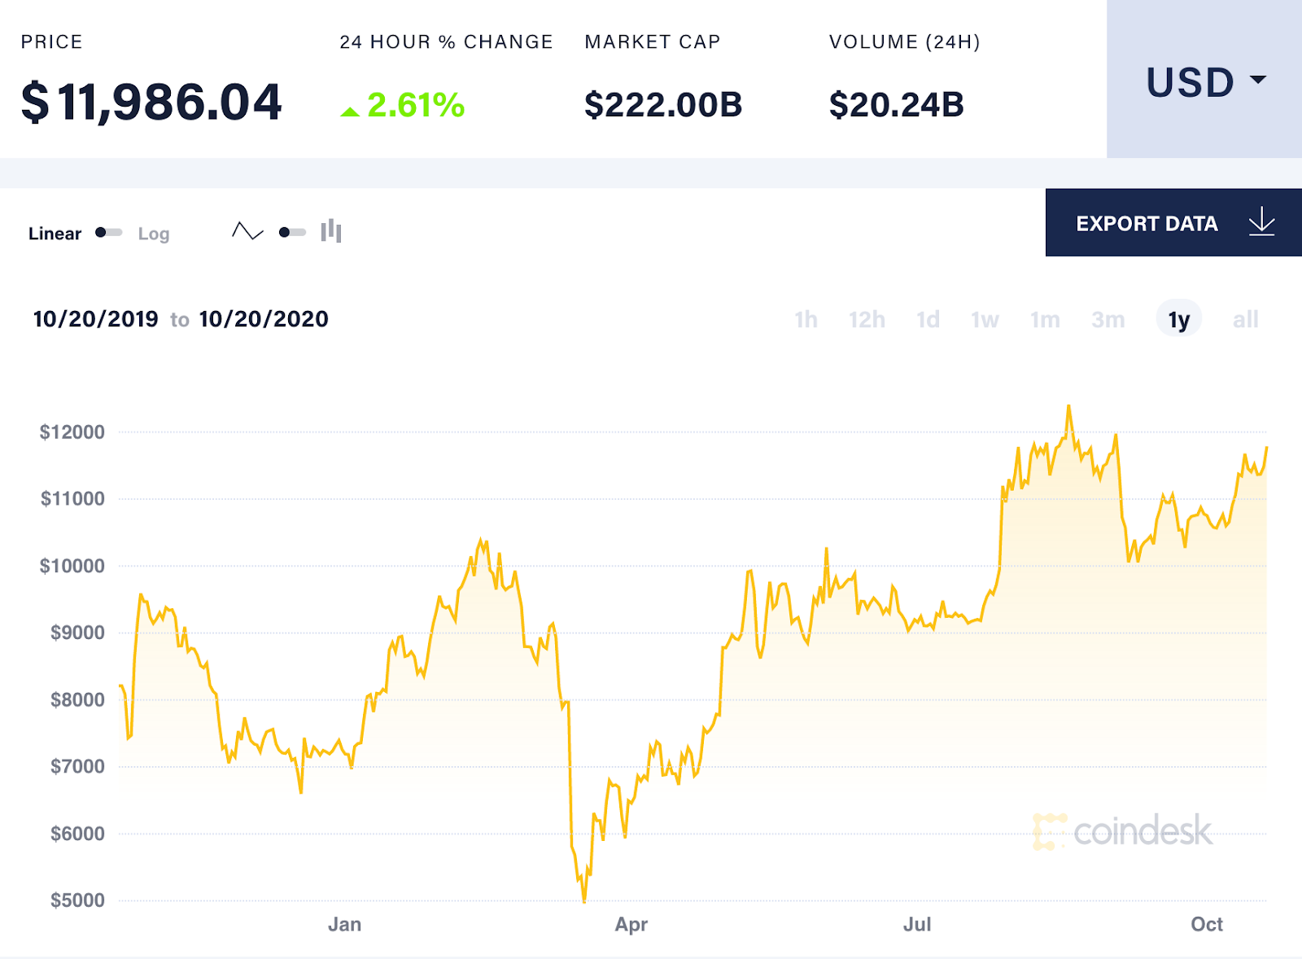The image size is (1302, 959).
Task: Select the 1h time range tab
Action: point(806,320)
